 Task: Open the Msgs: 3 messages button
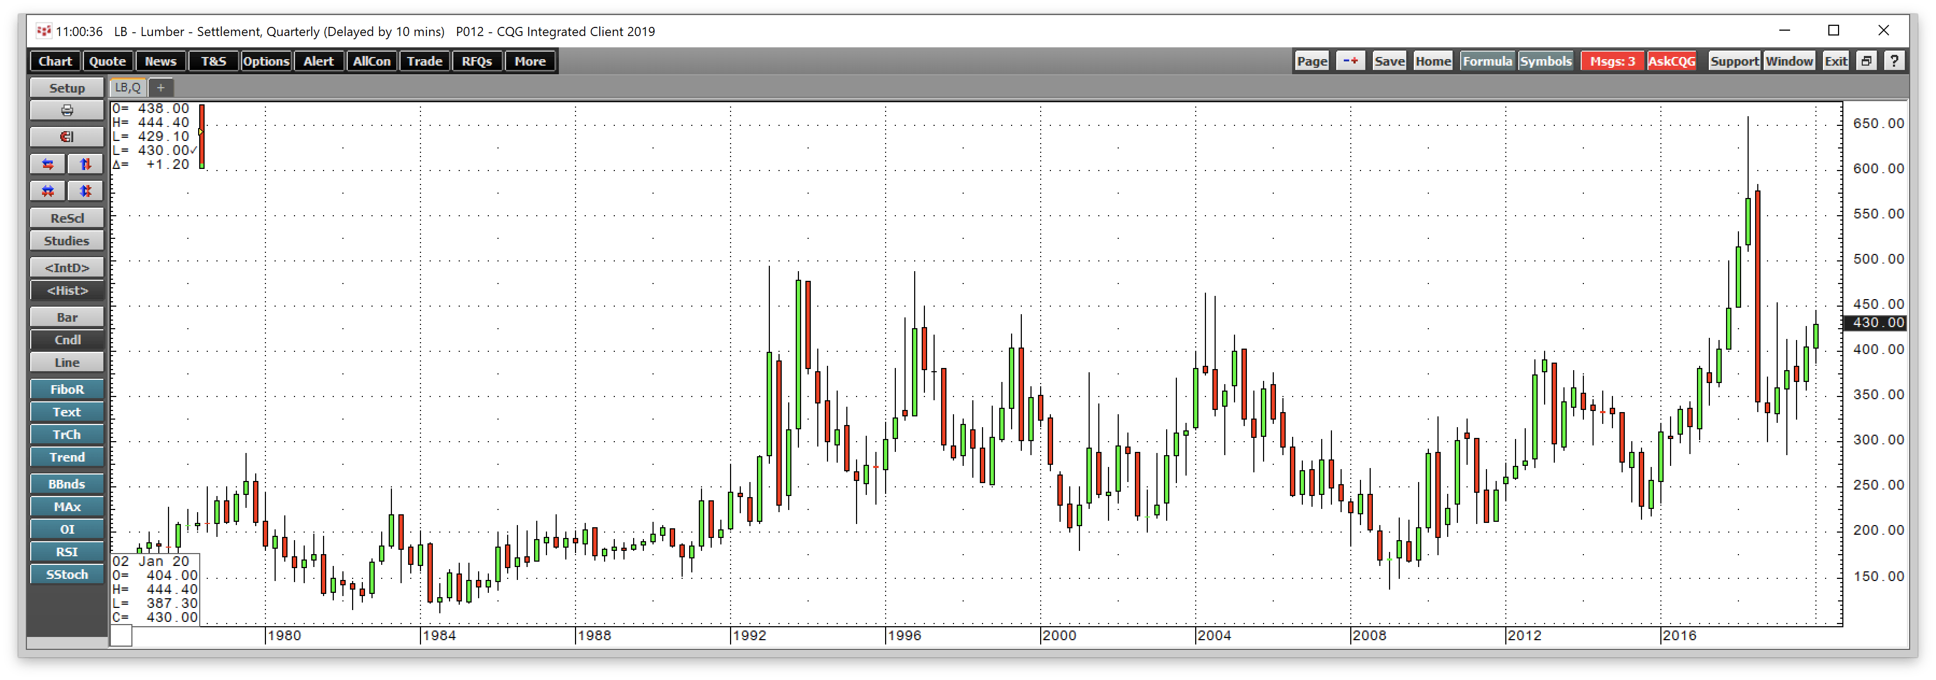(1612, 61)
